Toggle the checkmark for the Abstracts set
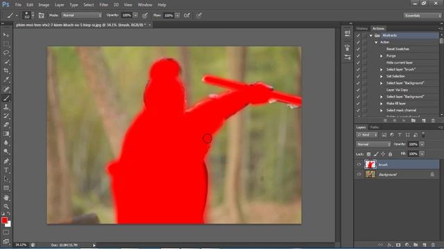This screenshot has height=249, width=444. click(358, 35)
